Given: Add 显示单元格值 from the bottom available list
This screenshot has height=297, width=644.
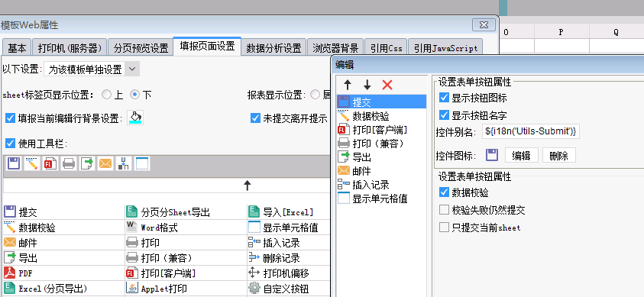Looking at the screenshot, I should point(283,228).
